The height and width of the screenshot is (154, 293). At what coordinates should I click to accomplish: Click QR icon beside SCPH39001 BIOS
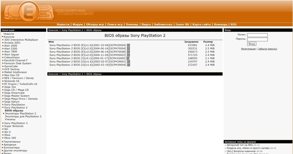point(129,62)
